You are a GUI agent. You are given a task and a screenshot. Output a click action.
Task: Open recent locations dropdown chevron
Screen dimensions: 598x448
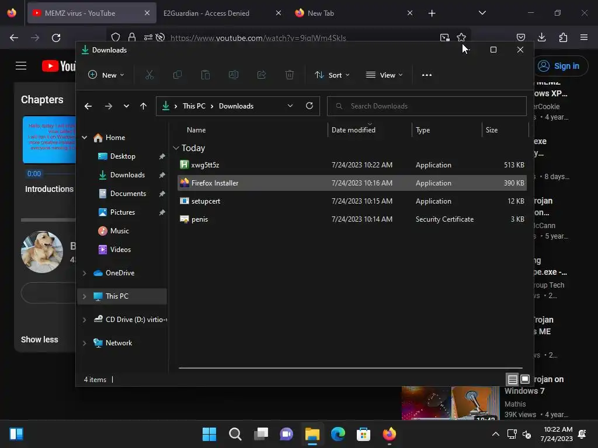point(126,106)
